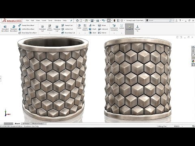The width and height of the screenshot is (195, 146).
Task: Select the Swept Boss/Base tool
Action: [26, 26]
